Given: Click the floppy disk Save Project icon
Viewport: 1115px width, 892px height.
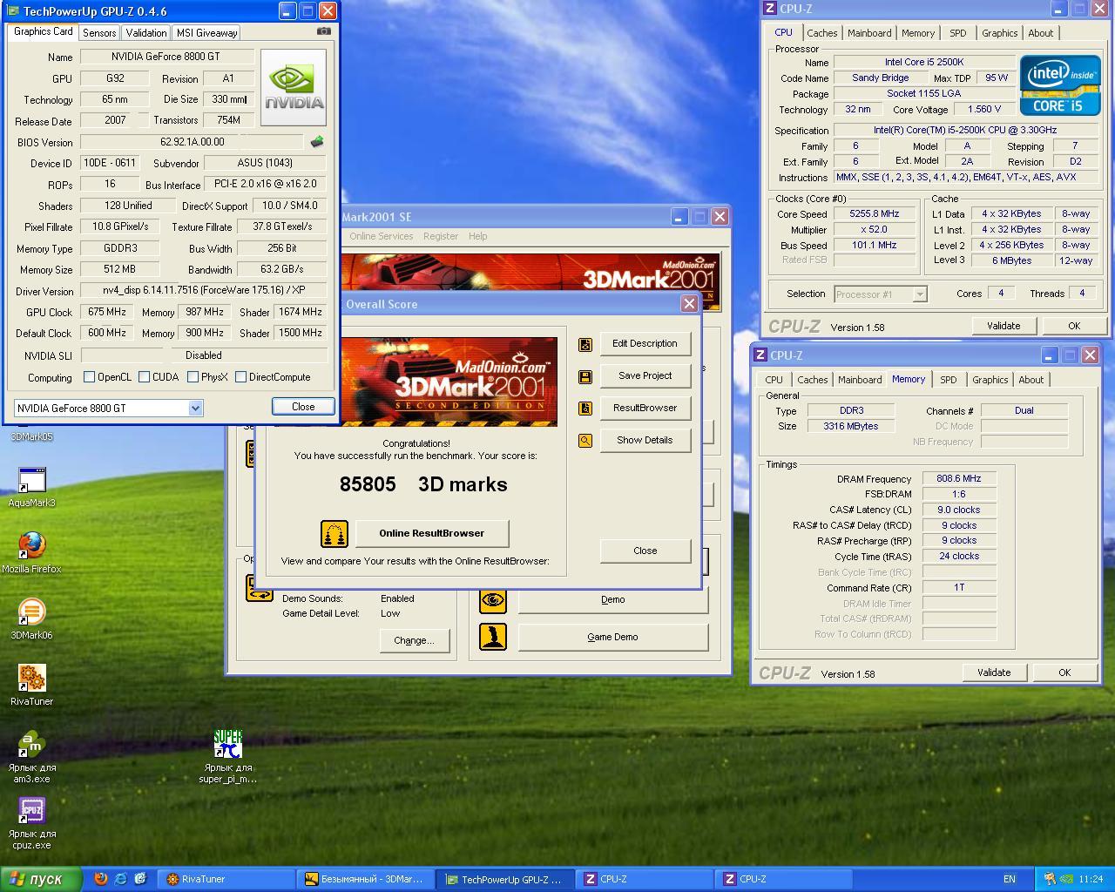Looking at the screenshot, I should (x=585, y=376).
